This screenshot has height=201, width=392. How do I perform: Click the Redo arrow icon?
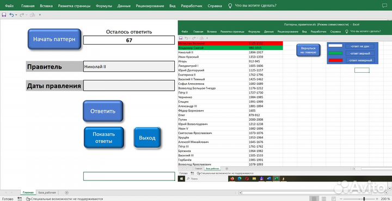tap(22, 15)
